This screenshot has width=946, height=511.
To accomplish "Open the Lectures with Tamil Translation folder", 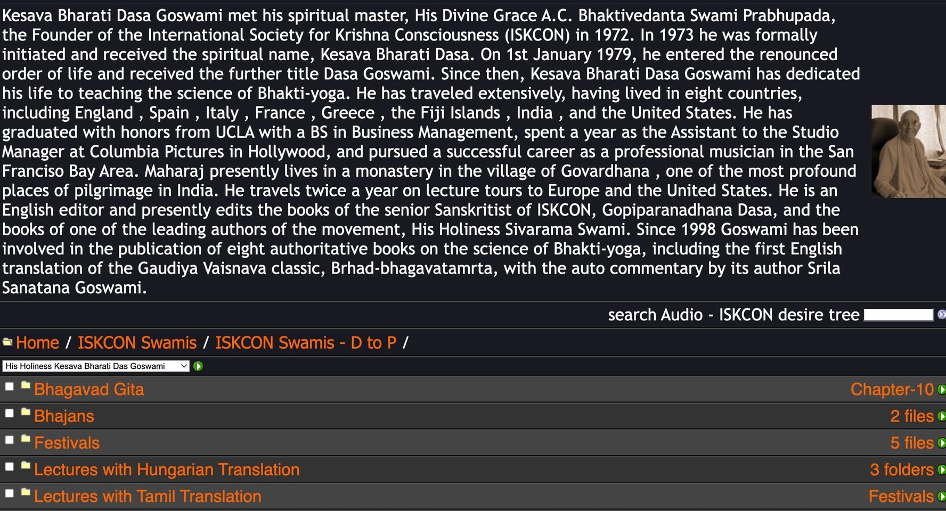I will 148,496.
